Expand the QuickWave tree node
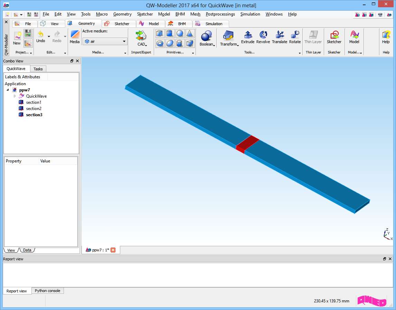Screen dimensions: 396x310 (x=15, y=96)
